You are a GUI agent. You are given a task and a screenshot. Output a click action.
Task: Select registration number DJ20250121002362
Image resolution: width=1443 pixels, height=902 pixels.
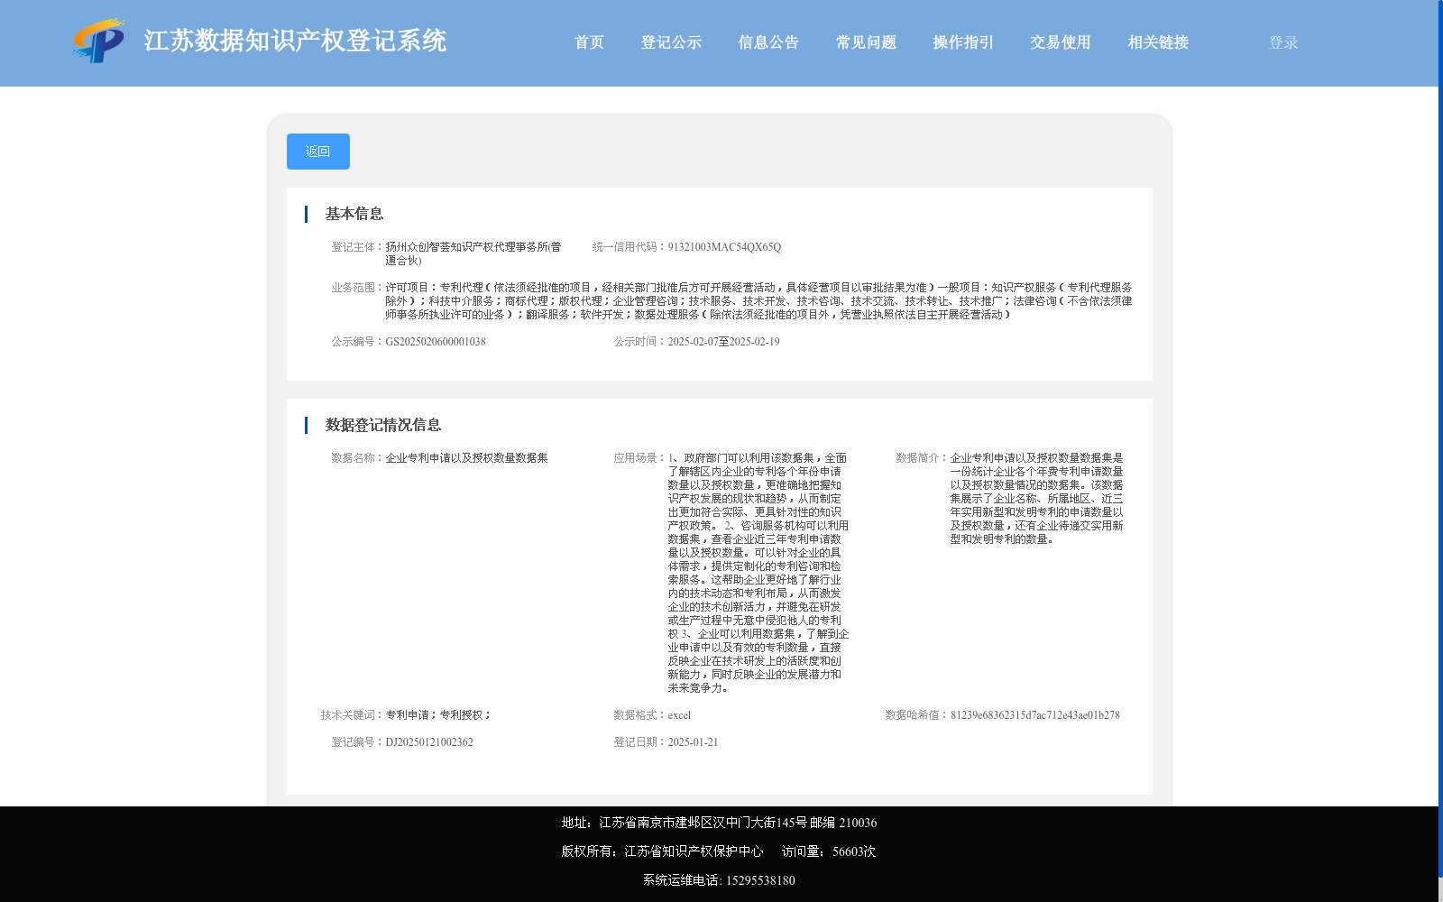pos(429,742)
